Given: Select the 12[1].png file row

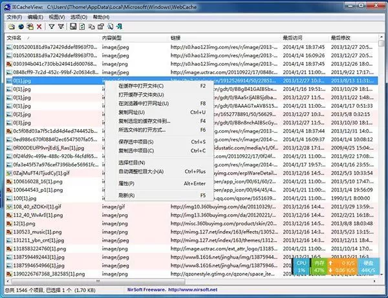Looking at the screenshot, I should (191, 224).
